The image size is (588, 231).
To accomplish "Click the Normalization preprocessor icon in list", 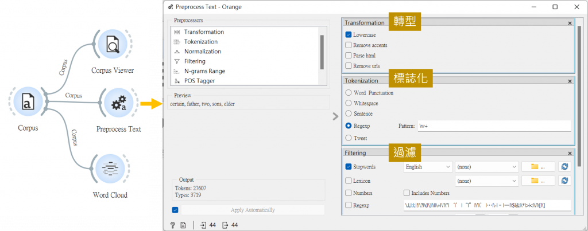I will [x=177, y=52].
